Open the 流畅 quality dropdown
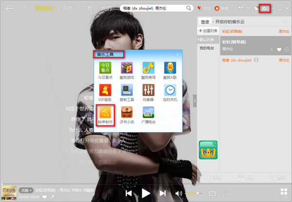 coord(26,190)
